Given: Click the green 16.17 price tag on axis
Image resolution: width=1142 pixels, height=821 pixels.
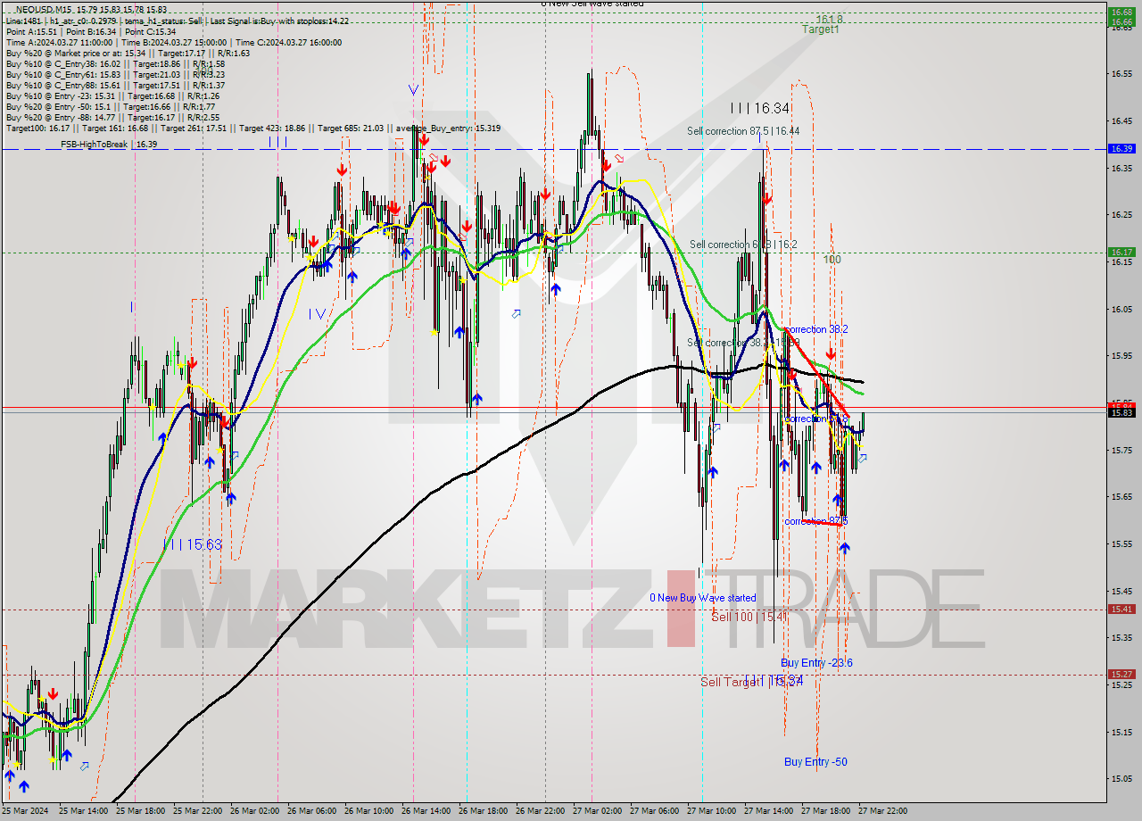Looking at the screenshot, I should tap(1121, 253).
